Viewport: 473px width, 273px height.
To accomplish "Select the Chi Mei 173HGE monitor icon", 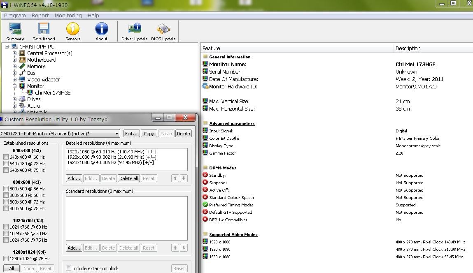I will pyautogui.click(x=30, y=93).
